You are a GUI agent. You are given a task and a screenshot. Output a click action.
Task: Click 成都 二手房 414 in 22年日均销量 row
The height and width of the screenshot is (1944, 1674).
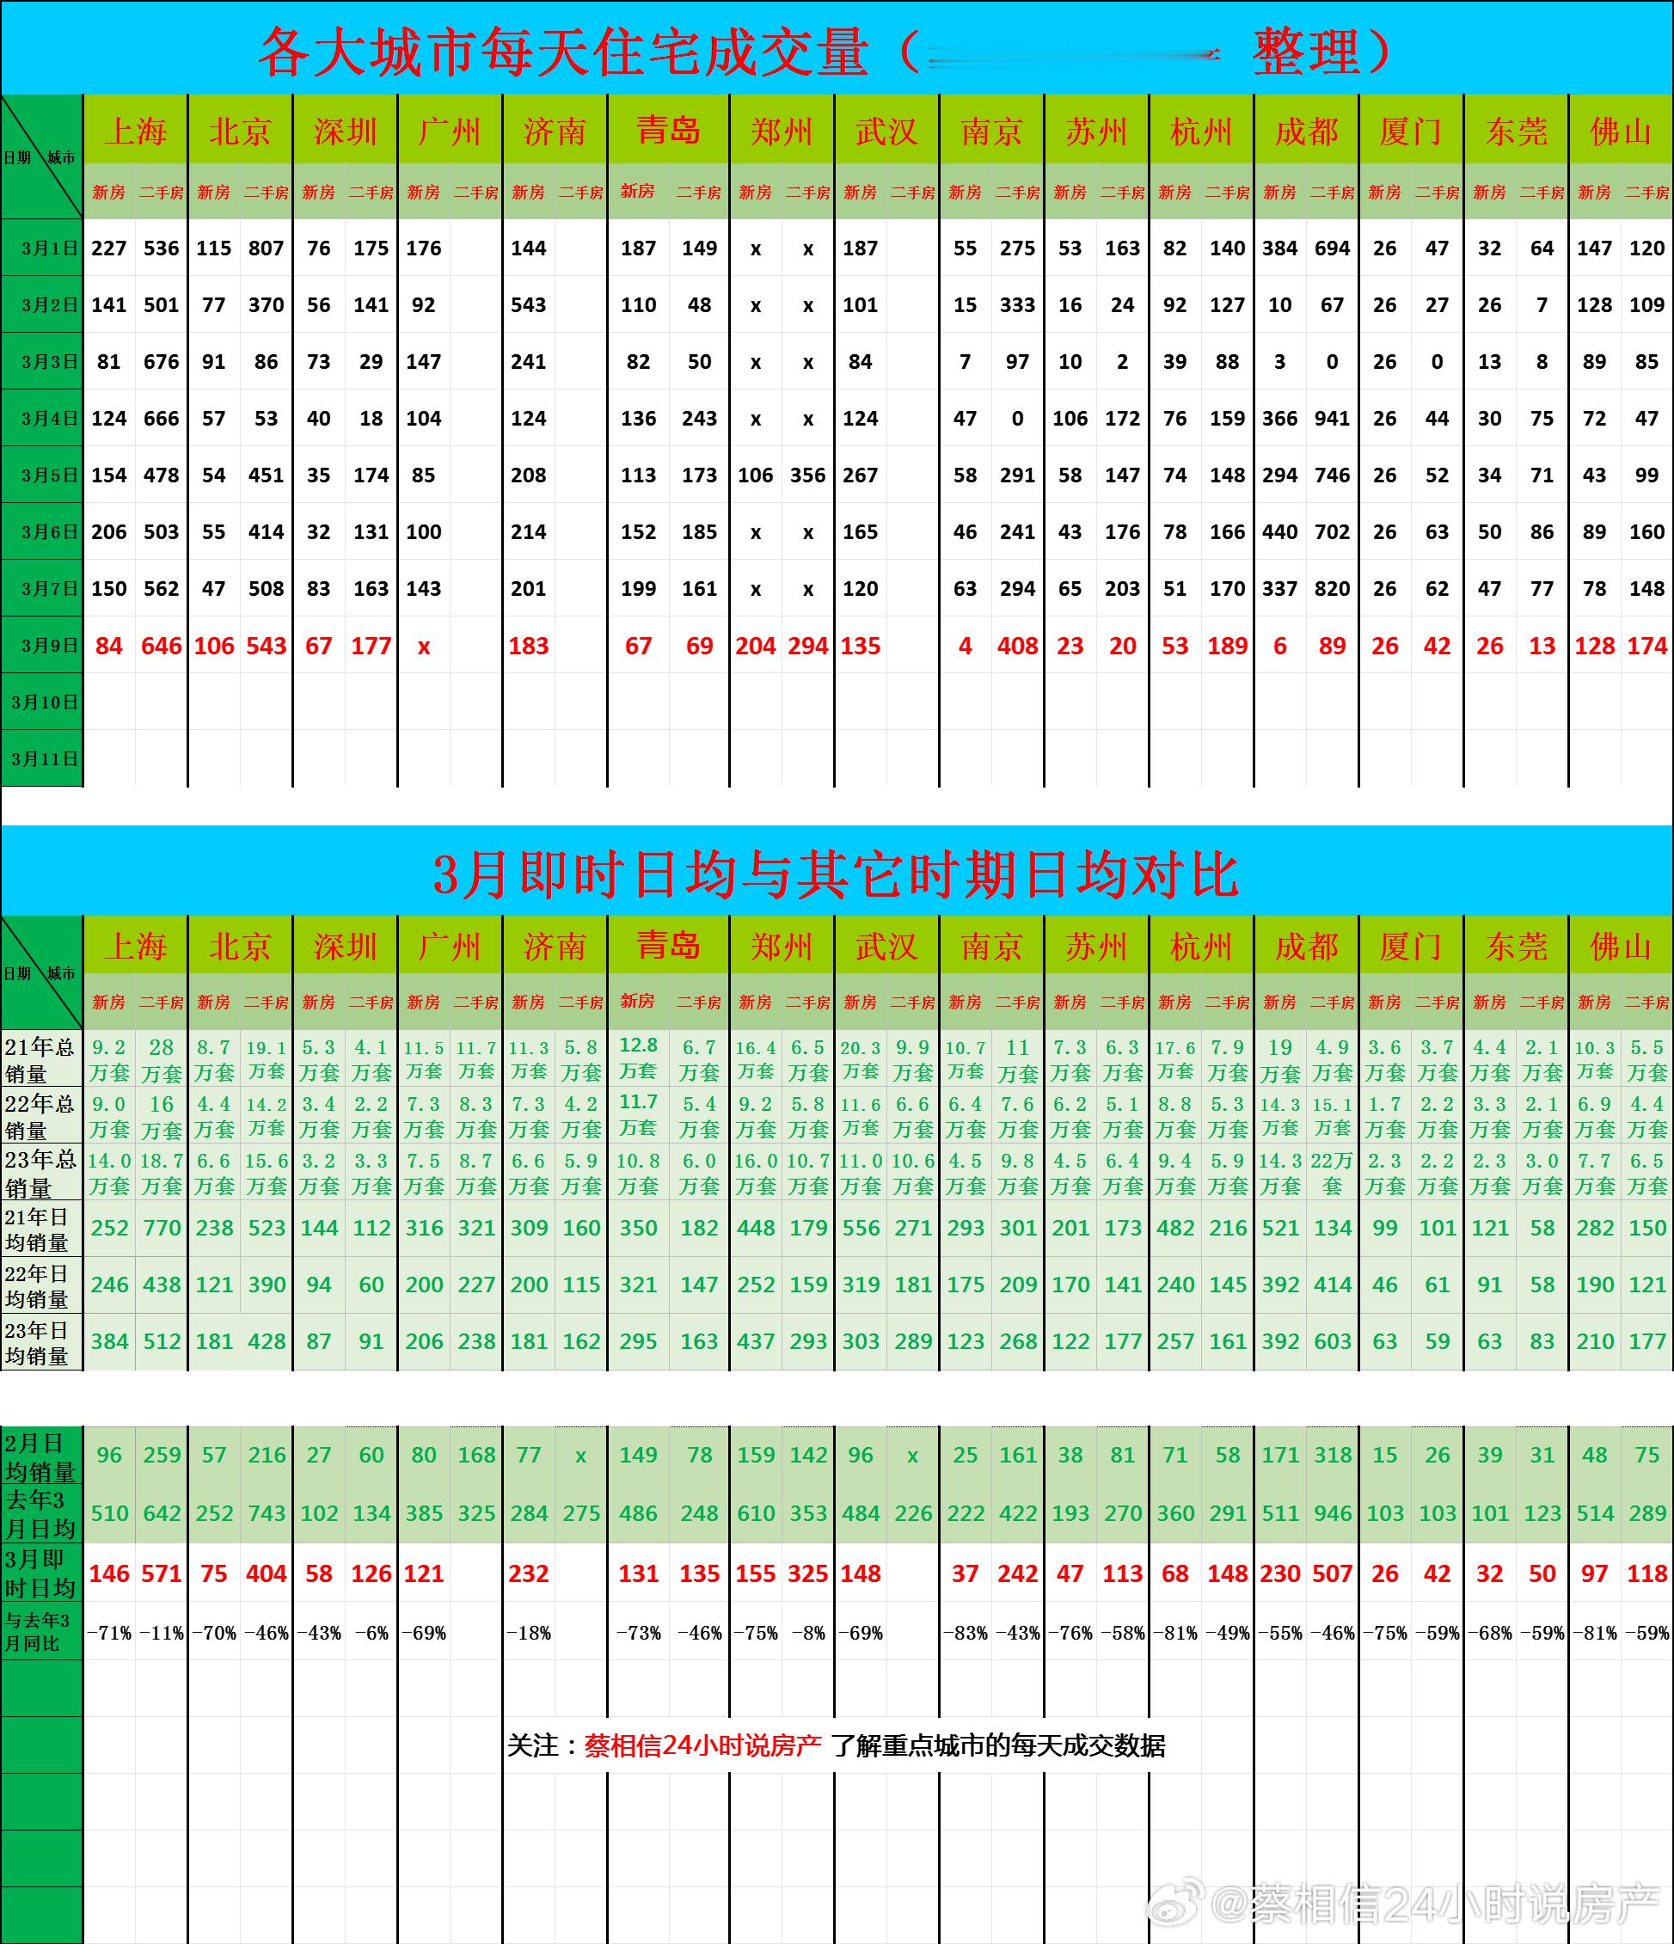pos(1333,1285)
